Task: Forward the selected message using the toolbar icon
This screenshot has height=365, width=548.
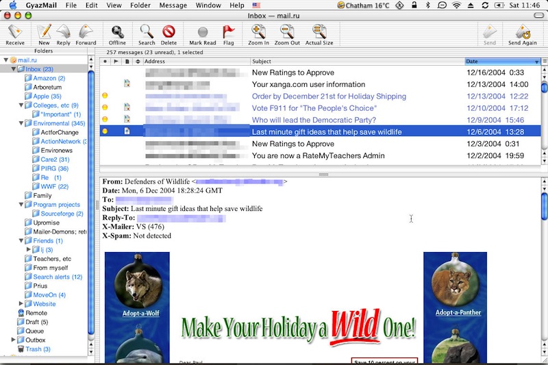Action: click(x=86, y=32)
